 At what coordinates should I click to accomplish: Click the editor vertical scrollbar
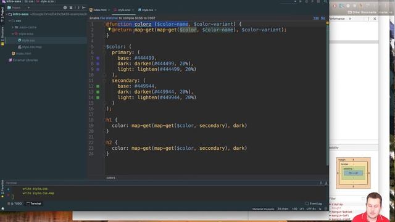coord(327,96)
